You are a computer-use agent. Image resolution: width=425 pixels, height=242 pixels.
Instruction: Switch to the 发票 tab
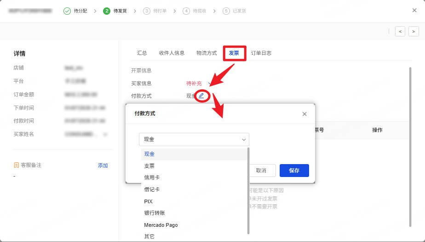point(234,53)
